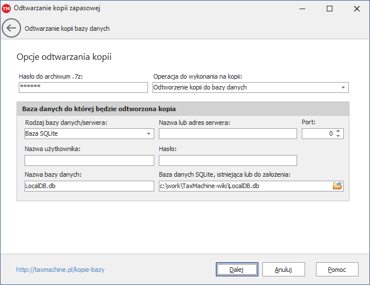Expand the 'Operacja do wykonania na kopii' dropdown
This screenshot has height=285, width=370.
(343, 87)
